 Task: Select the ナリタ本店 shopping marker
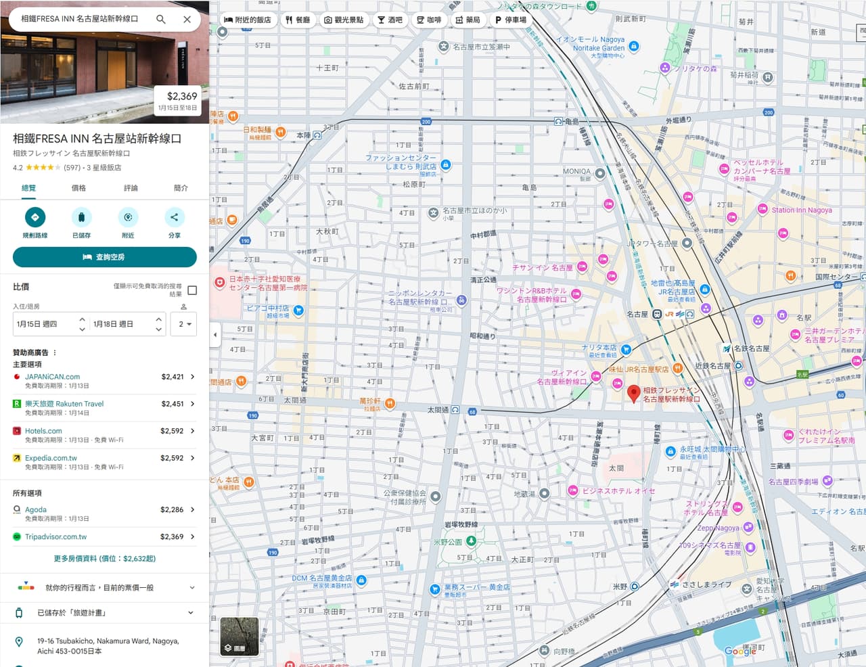[626, 349]
